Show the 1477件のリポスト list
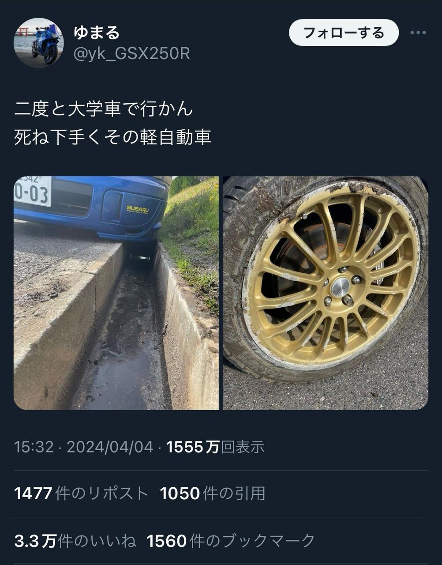The width and height of the screenshot is (442, 565). tap(81, 493)
